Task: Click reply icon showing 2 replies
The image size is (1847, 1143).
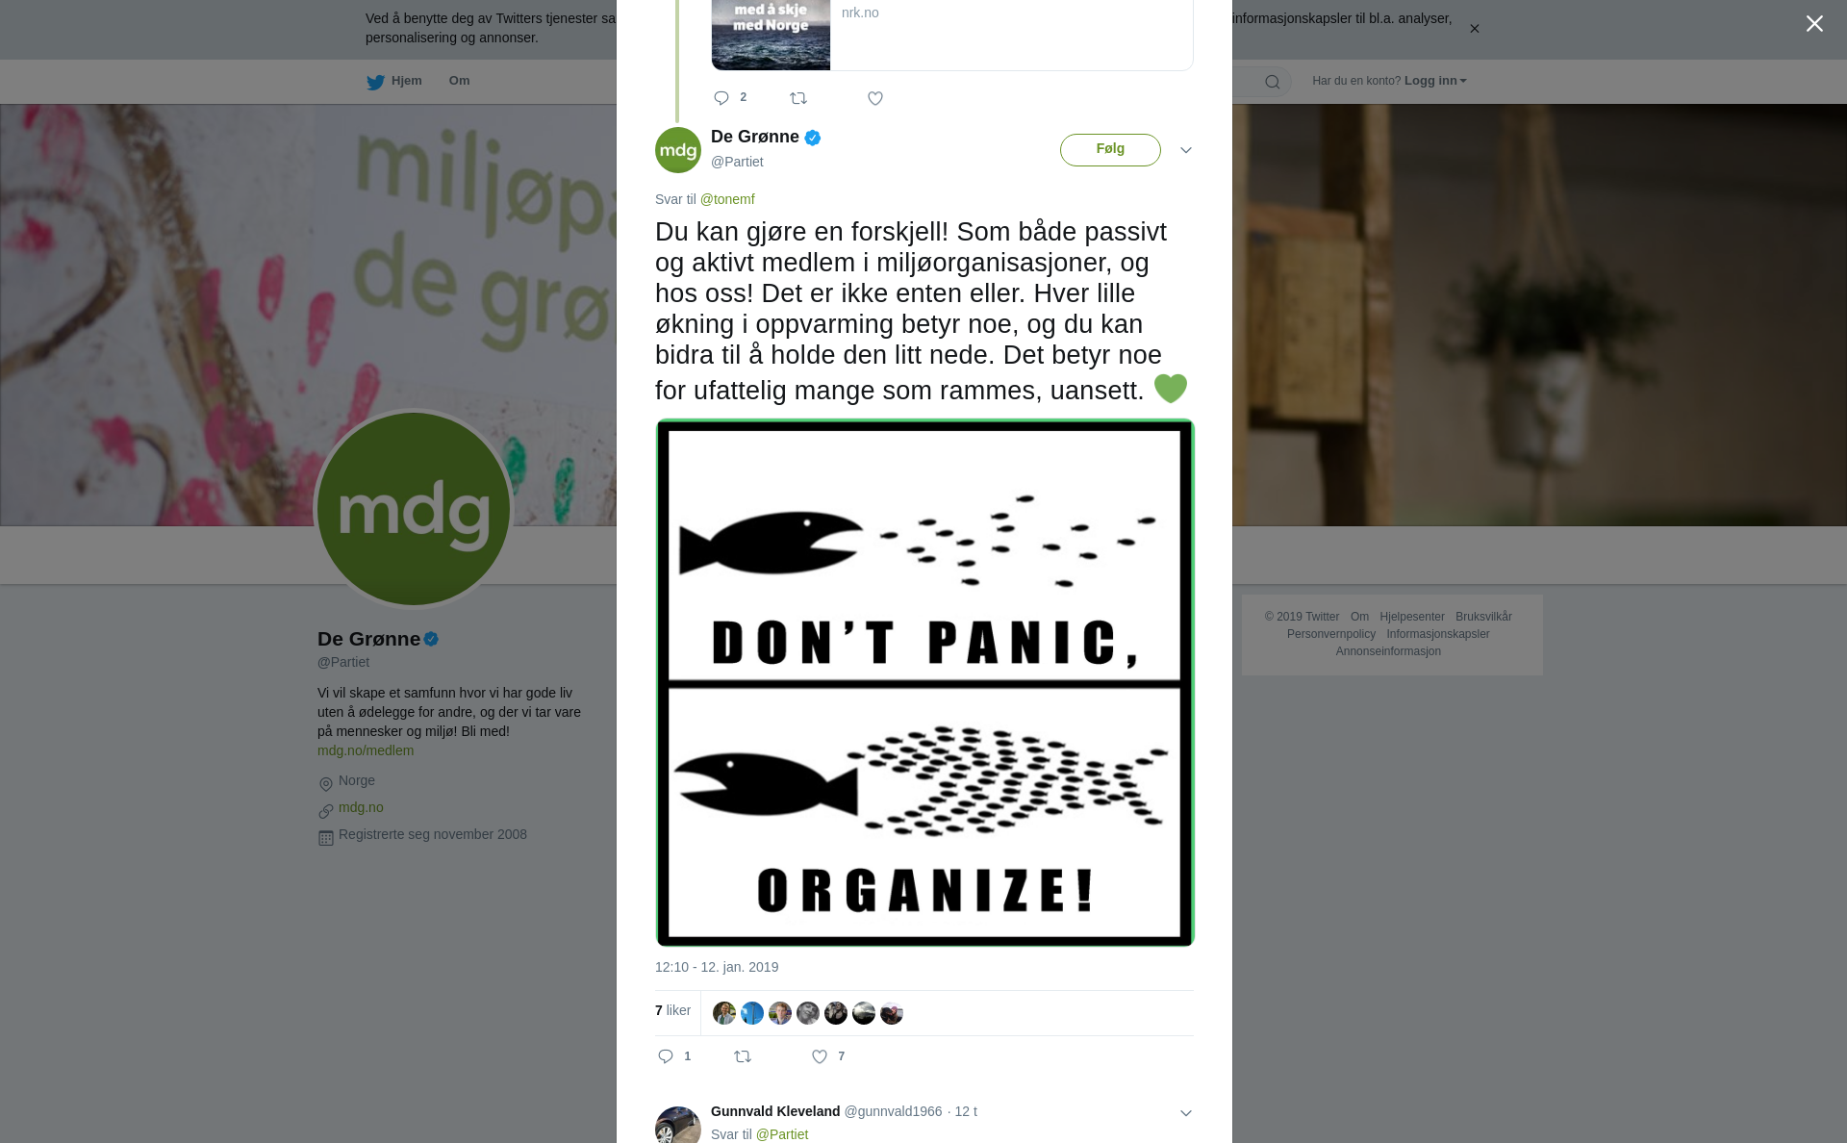Action: click(x=721, y=98)
